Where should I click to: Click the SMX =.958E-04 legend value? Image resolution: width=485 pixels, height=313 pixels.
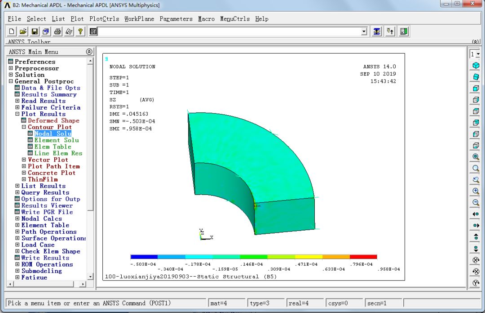coord(131,129)
